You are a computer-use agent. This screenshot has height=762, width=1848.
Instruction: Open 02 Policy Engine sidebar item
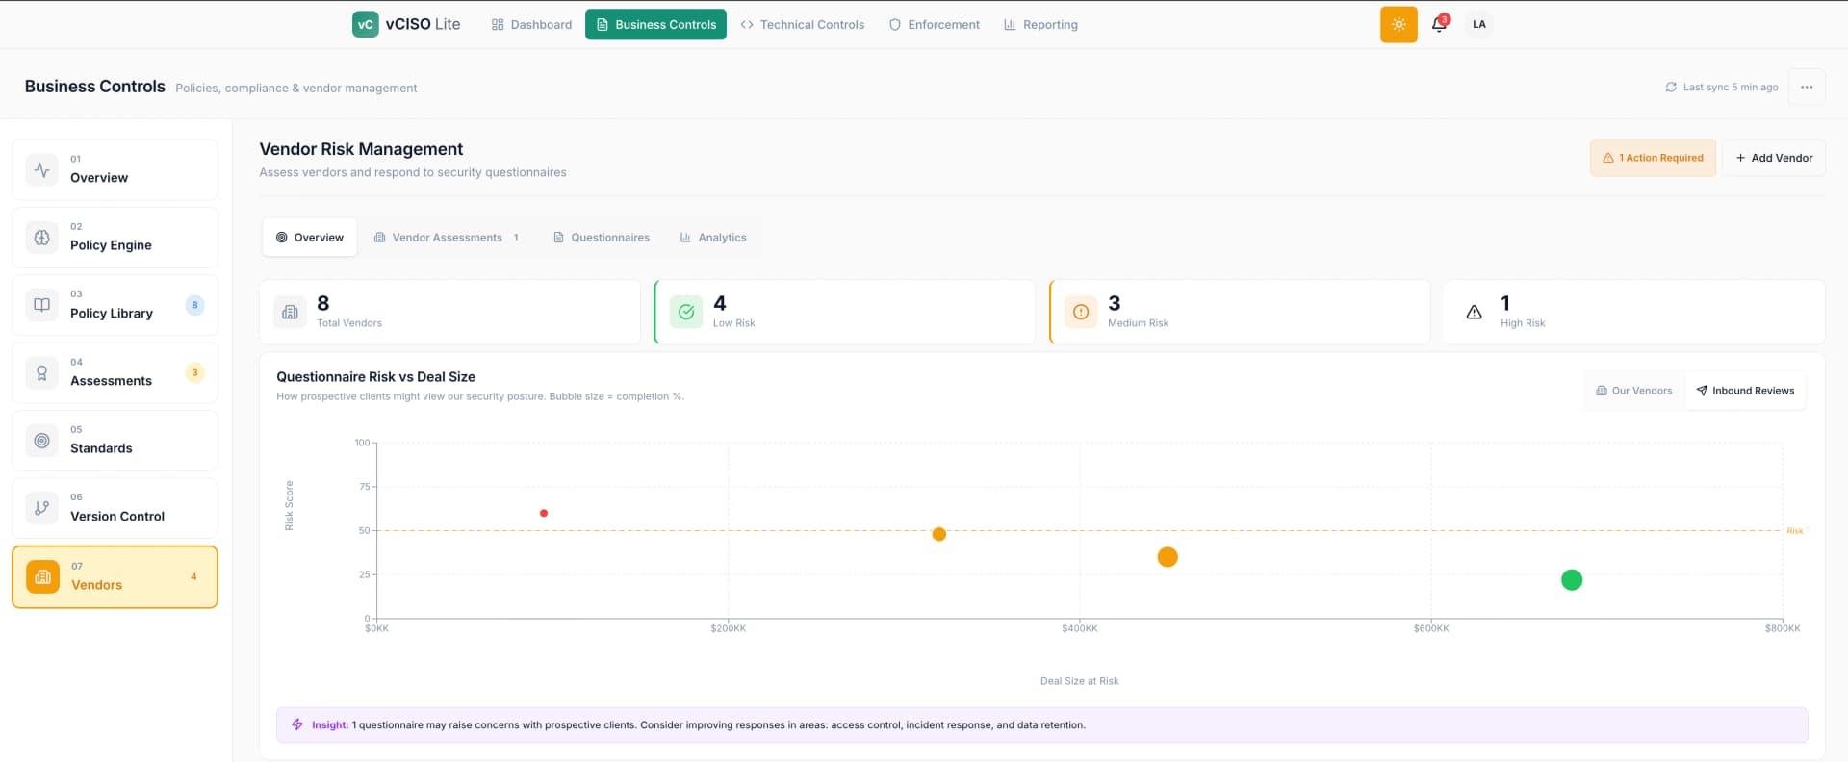[x=115, y=237]
